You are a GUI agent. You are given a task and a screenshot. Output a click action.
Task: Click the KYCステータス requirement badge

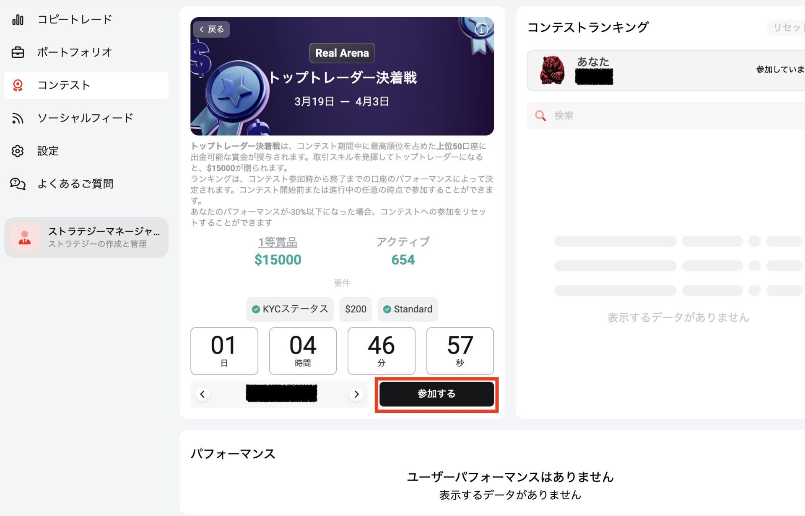pyautogui.click(x=290, y=309)
